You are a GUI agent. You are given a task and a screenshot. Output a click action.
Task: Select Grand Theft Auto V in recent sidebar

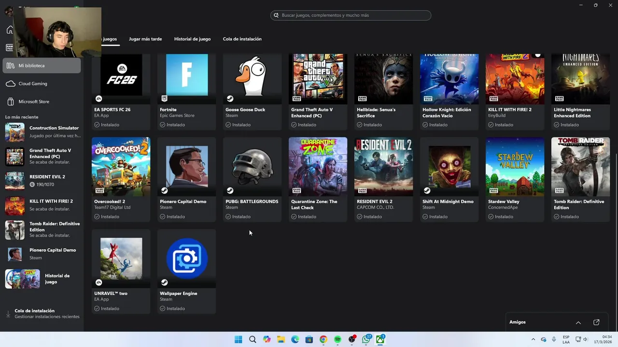click(x=42, y=156)
